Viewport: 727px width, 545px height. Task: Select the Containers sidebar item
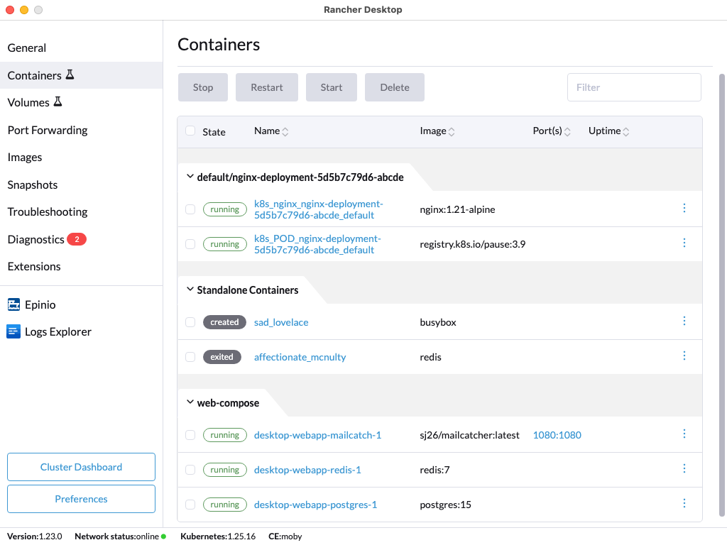pos(81,75)
